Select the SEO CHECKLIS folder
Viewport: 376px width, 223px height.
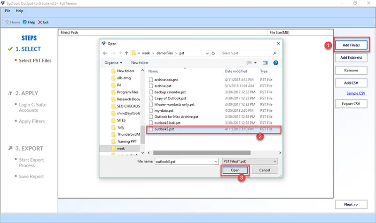[x=125, y=106]
